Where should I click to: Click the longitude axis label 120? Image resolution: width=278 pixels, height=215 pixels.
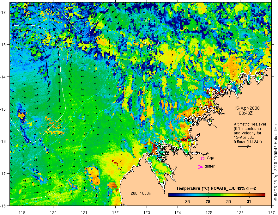pos(53,212)
